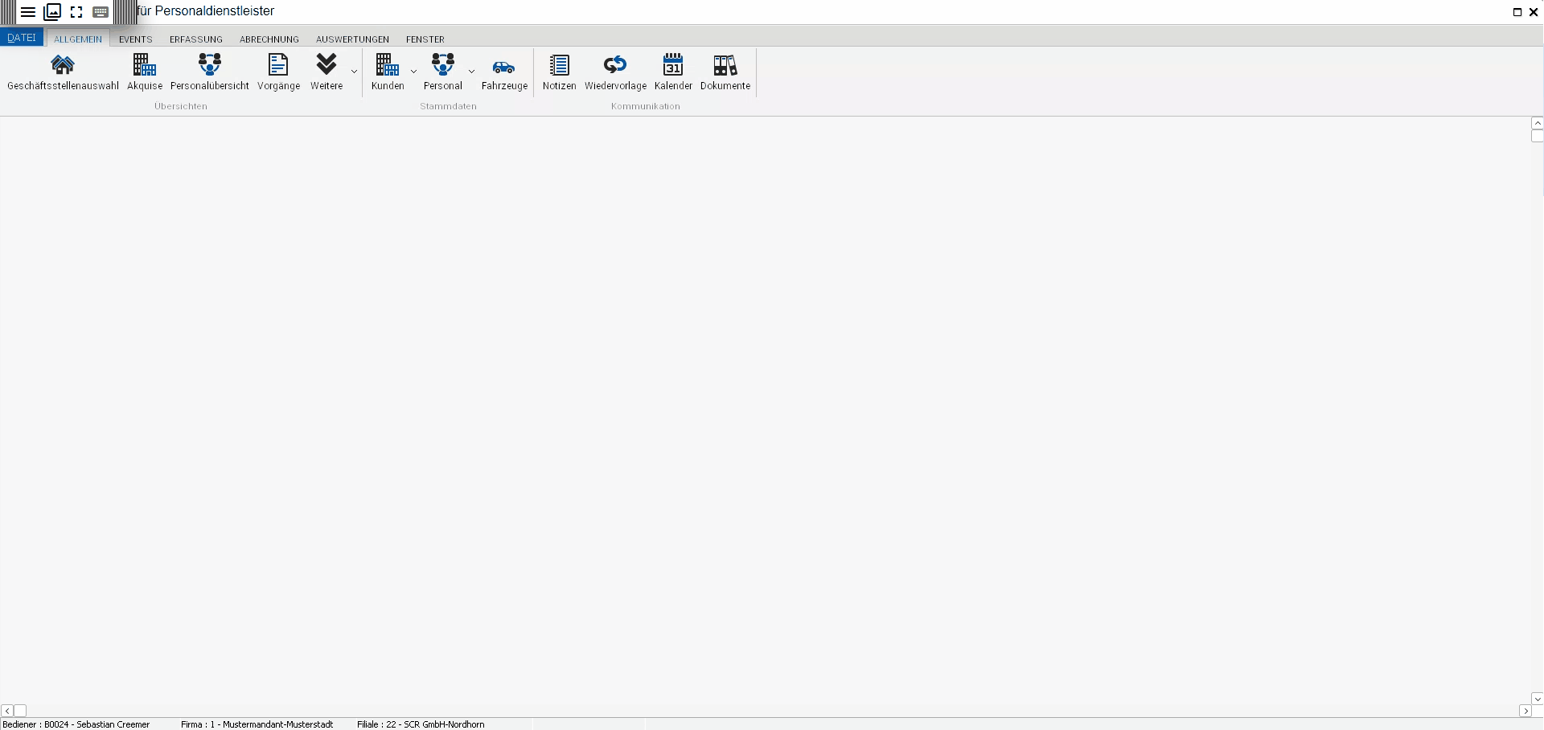1544x730 pixels.
Task: Click the horizontal scrollbar right arrow
Action: point(1525,711)
